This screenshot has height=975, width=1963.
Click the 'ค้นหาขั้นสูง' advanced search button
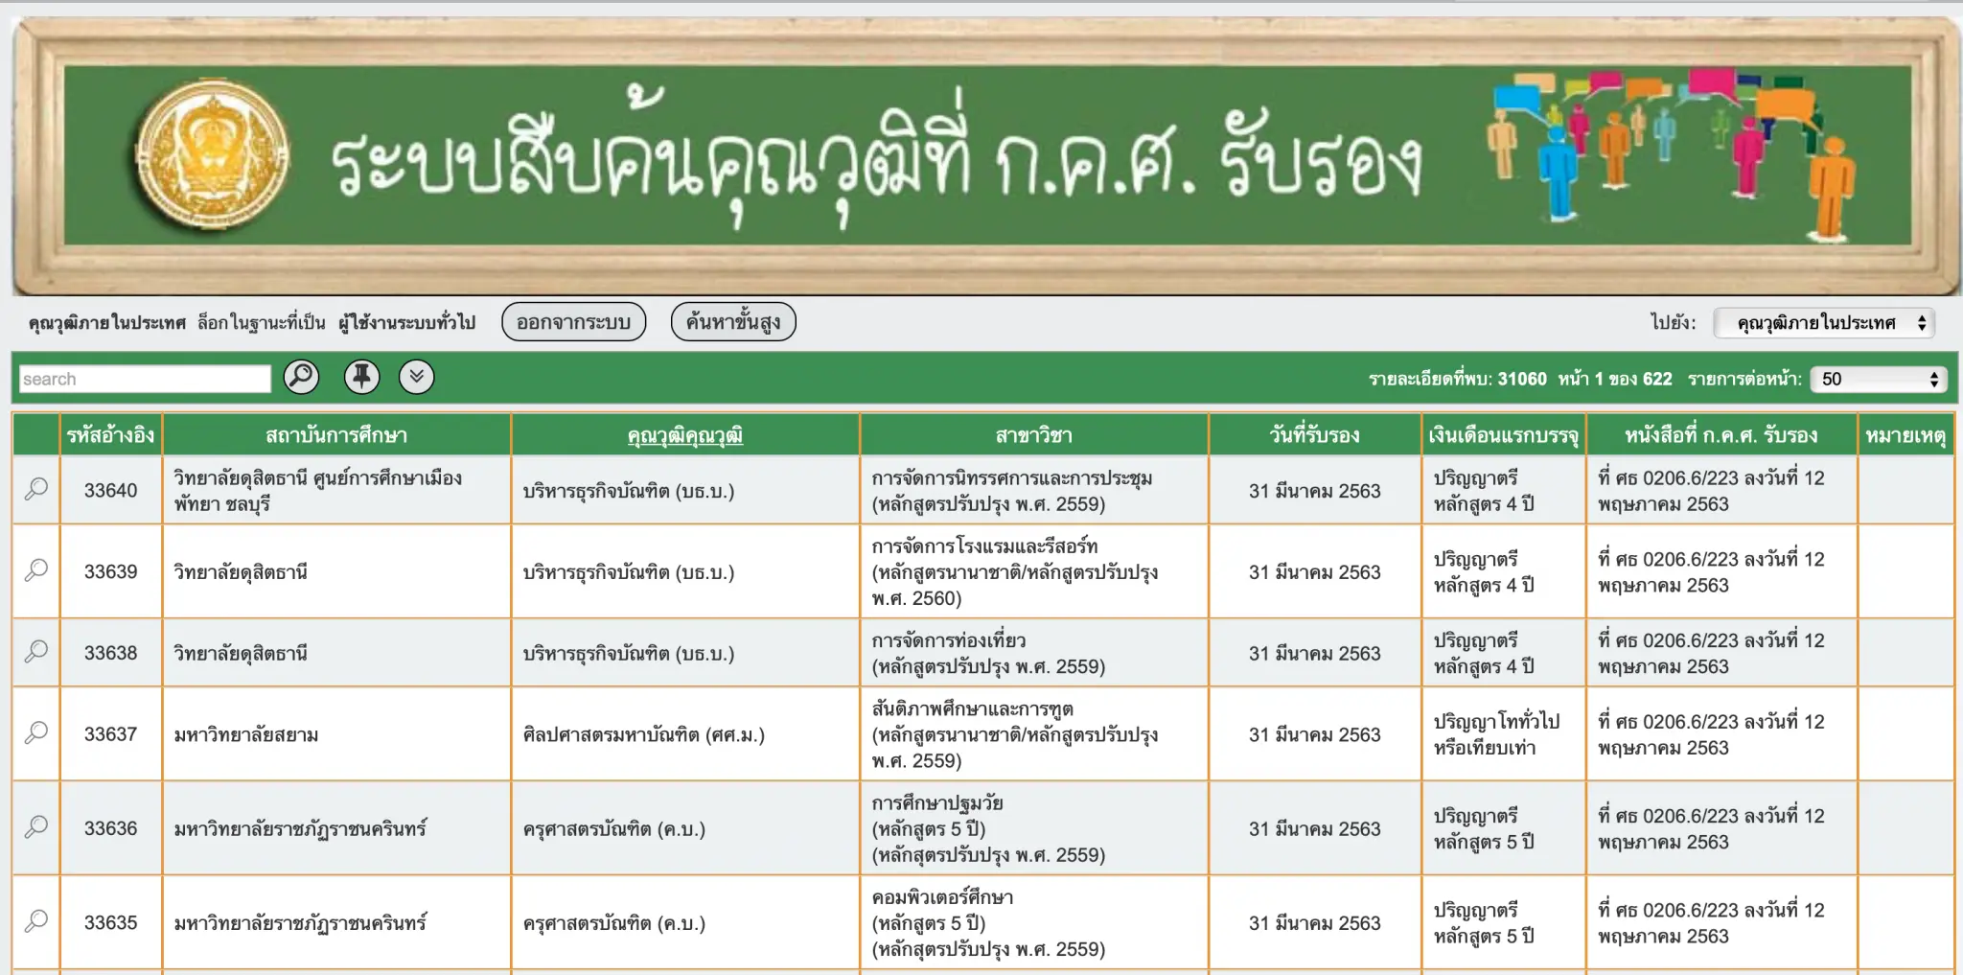tap(733, 322)
